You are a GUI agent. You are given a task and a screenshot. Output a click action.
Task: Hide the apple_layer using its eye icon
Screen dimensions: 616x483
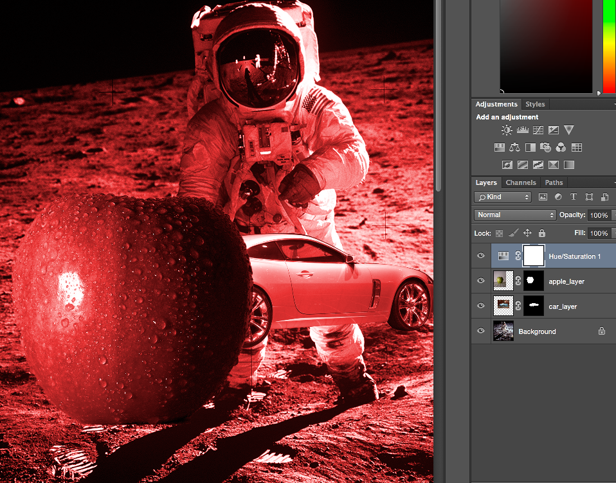click(x=481, y=281)
